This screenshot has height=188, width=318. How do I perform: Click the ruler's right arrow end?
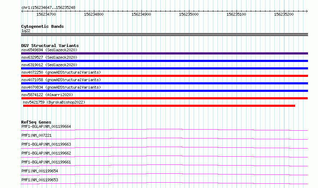(307, 11)
